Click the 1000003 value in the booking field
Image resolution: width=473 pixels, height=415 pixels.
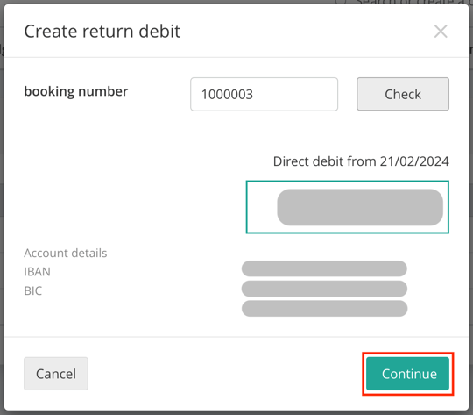click(x=227, y=94)
